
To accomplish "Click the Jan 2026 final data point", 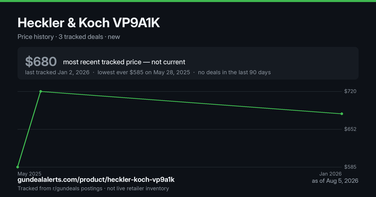I will (342, 114).
